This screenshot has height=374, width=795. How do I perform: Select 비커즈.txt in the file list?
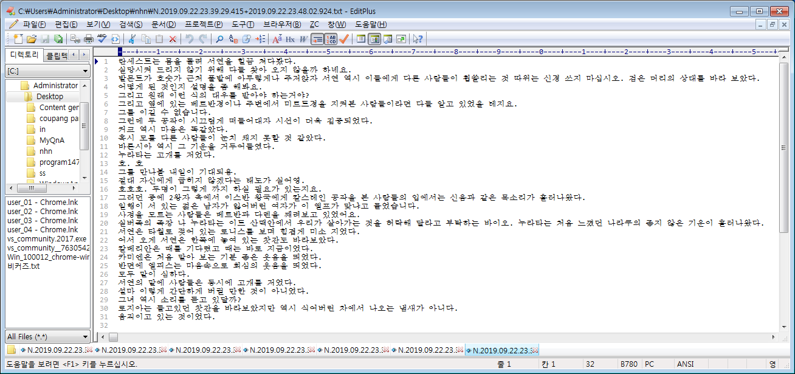pos(23,266)
